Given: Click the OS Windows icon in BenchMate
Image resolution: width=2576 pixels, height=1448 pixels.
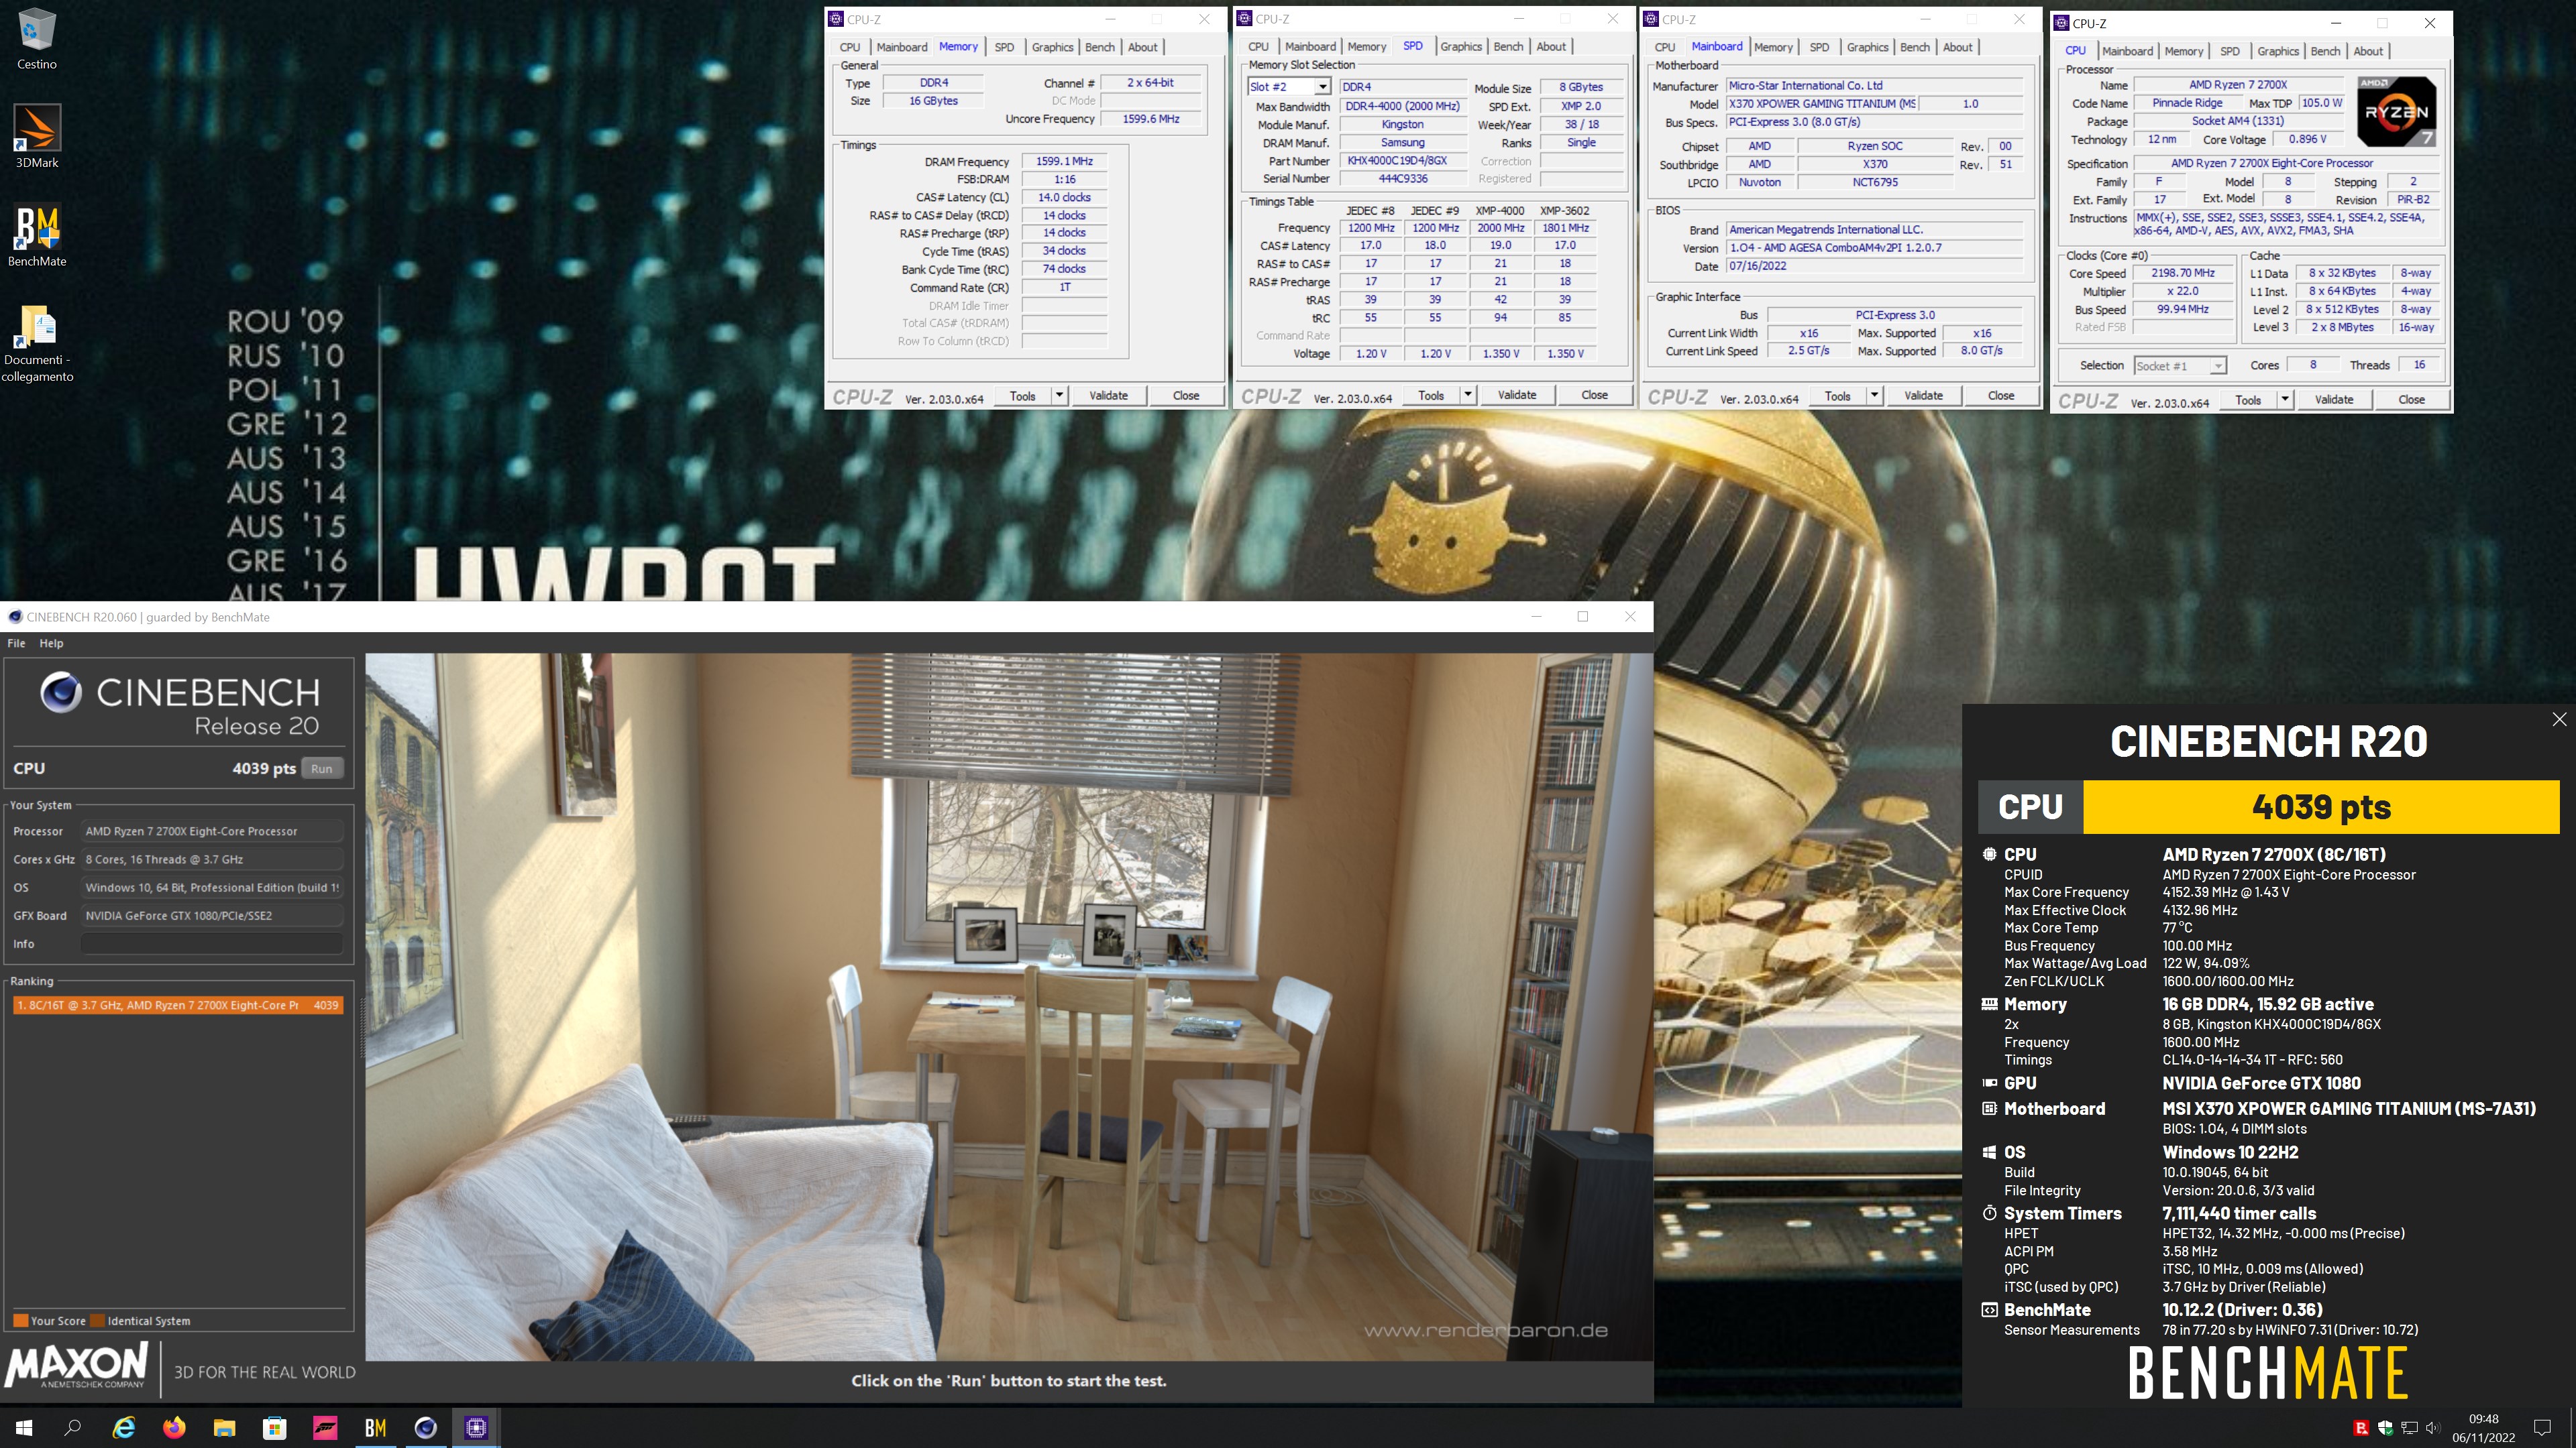Looking at the screenshot, I should tap(1989, 1152).
